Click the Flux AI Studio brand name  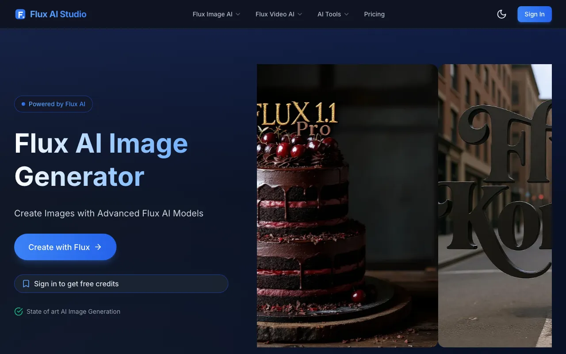58,14
